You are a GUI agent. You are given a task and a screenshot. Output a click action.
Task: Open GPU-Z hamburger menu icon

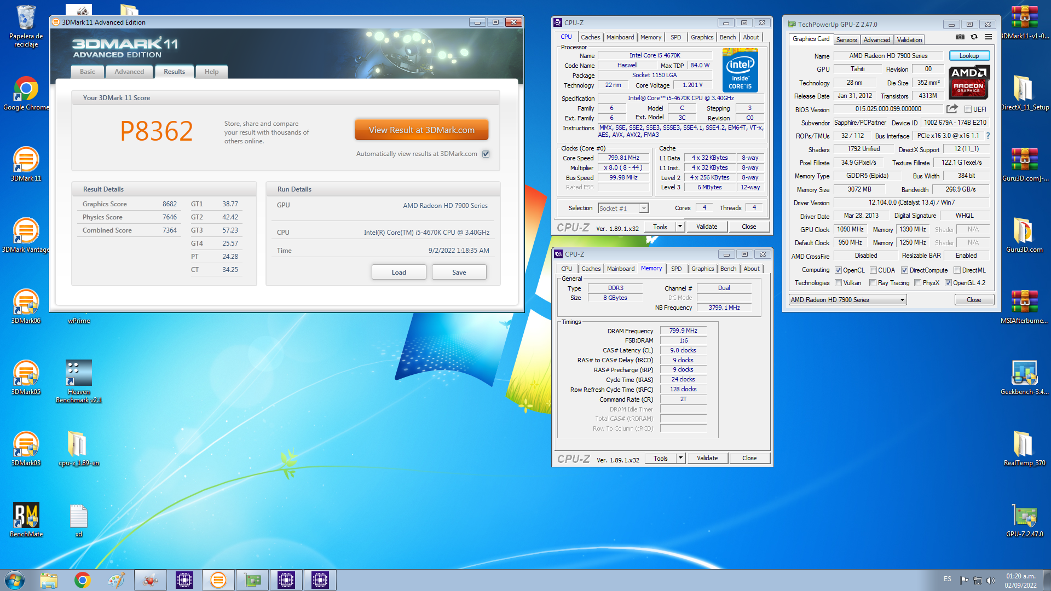pyautogui.click(x=988, y=37)
